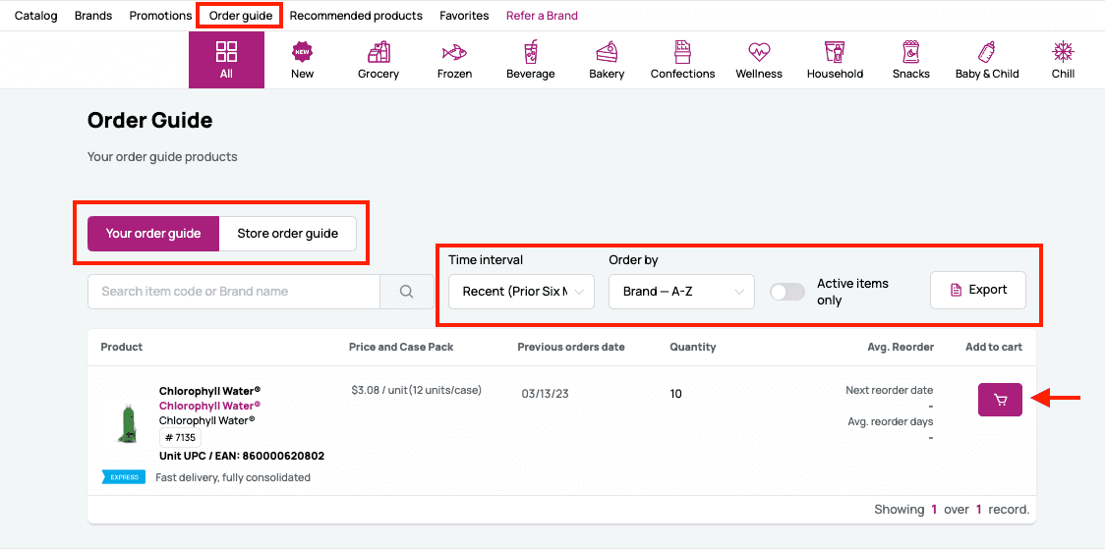
Task: Switch to Store order guide tab
Action: click(287, 234)
